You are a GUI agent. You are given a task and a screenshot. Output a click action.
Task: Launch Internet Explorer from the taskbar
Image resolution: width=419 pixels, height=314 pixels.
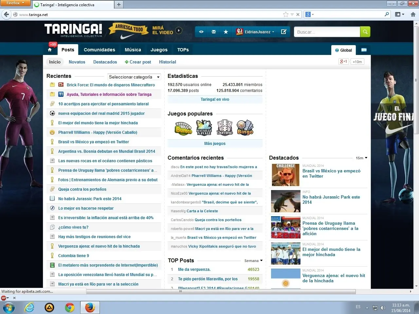click(29, 308)
